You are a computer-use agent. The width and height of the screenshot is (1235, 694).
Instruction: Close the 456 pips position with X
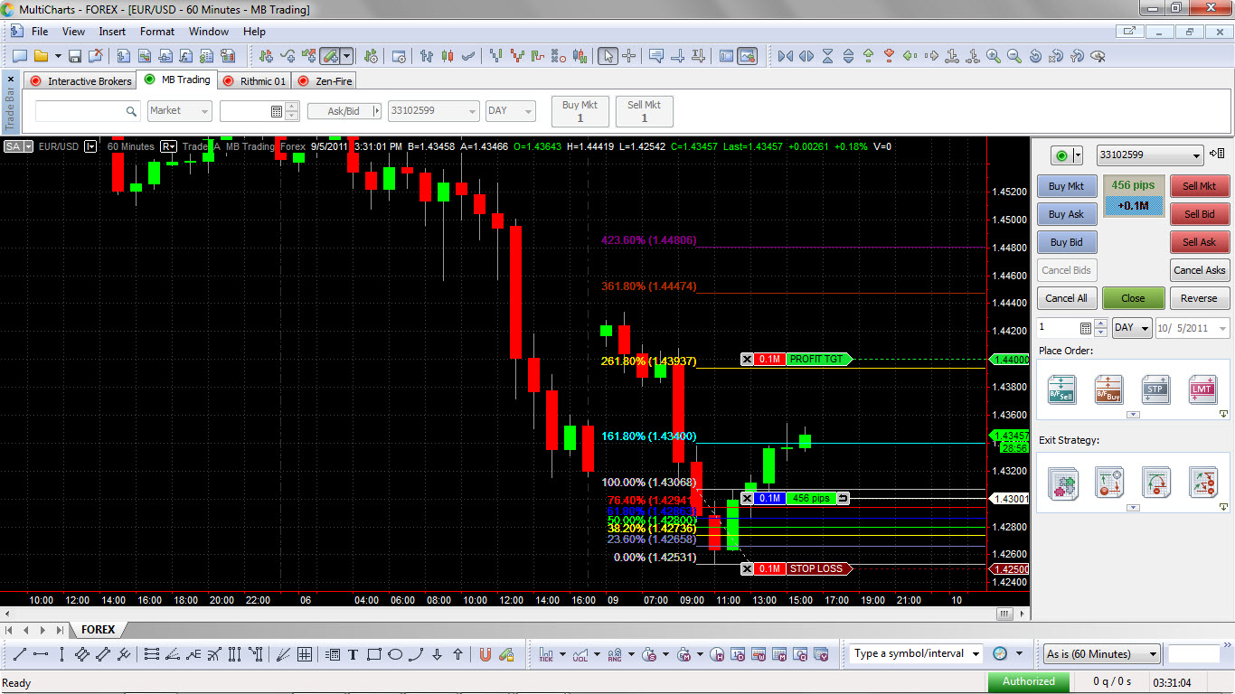(747, 499)
